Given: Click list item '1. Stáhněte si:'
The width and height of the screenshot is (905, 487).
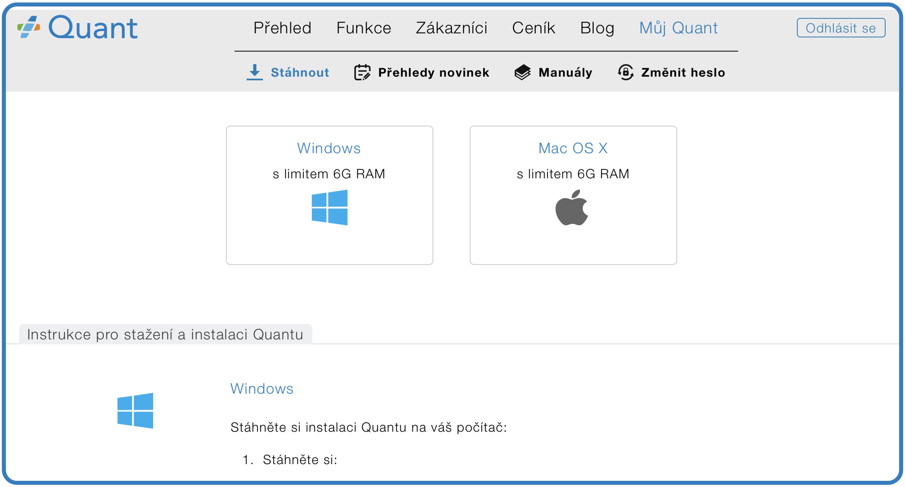Looking at the screenshot, I should [x=290, y=460].
